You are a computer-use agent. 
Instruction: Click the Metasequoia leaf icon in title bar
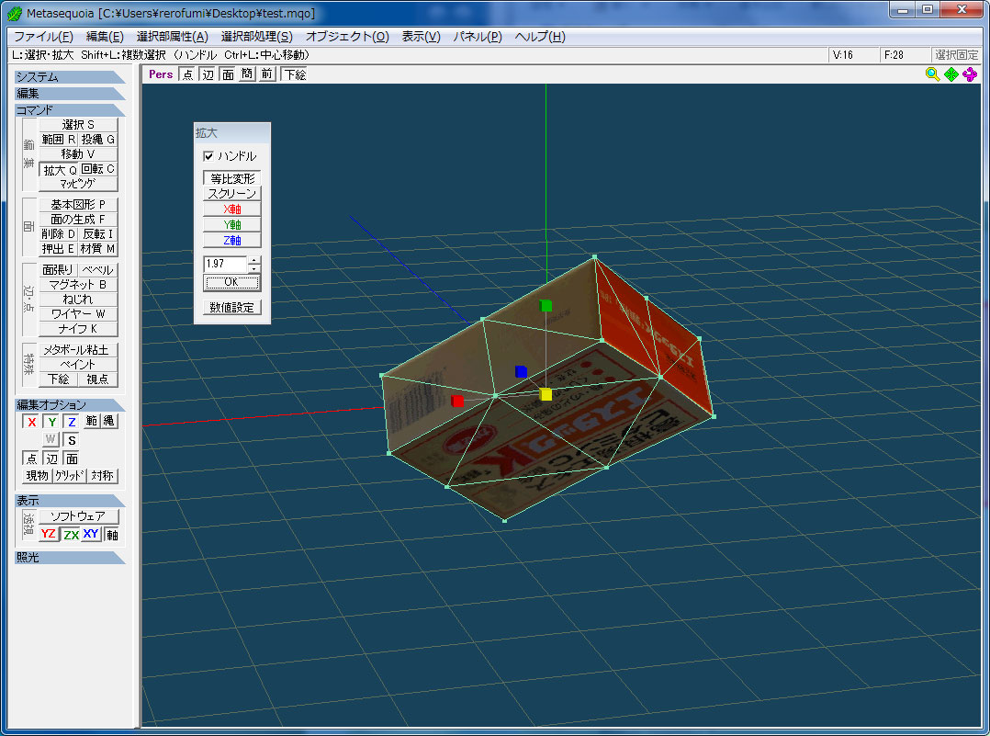(14, 13)
